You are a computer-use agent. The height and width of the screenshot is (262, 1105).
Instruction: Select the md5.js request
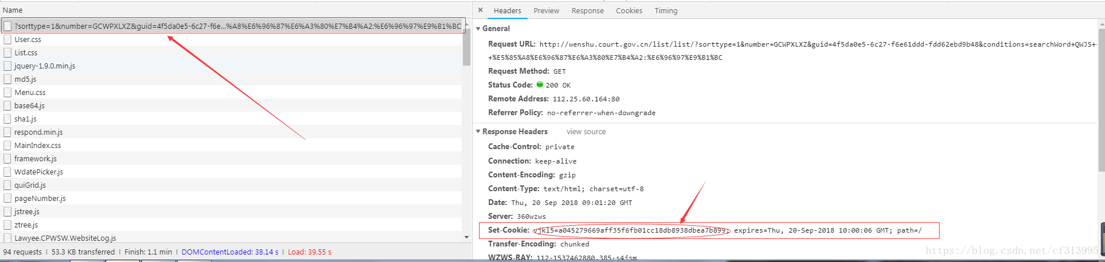[231, 79]
